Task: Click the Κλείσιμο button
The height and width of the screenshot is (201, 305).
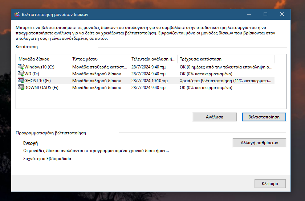Action: [270, 184]
